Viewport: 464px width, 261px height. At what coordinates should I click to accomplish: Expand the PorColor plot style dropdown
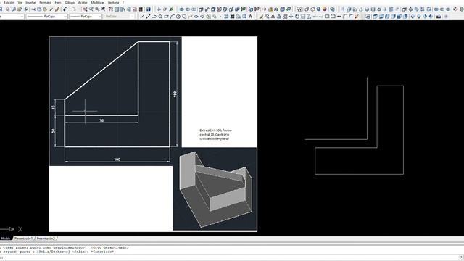point(132,17)
